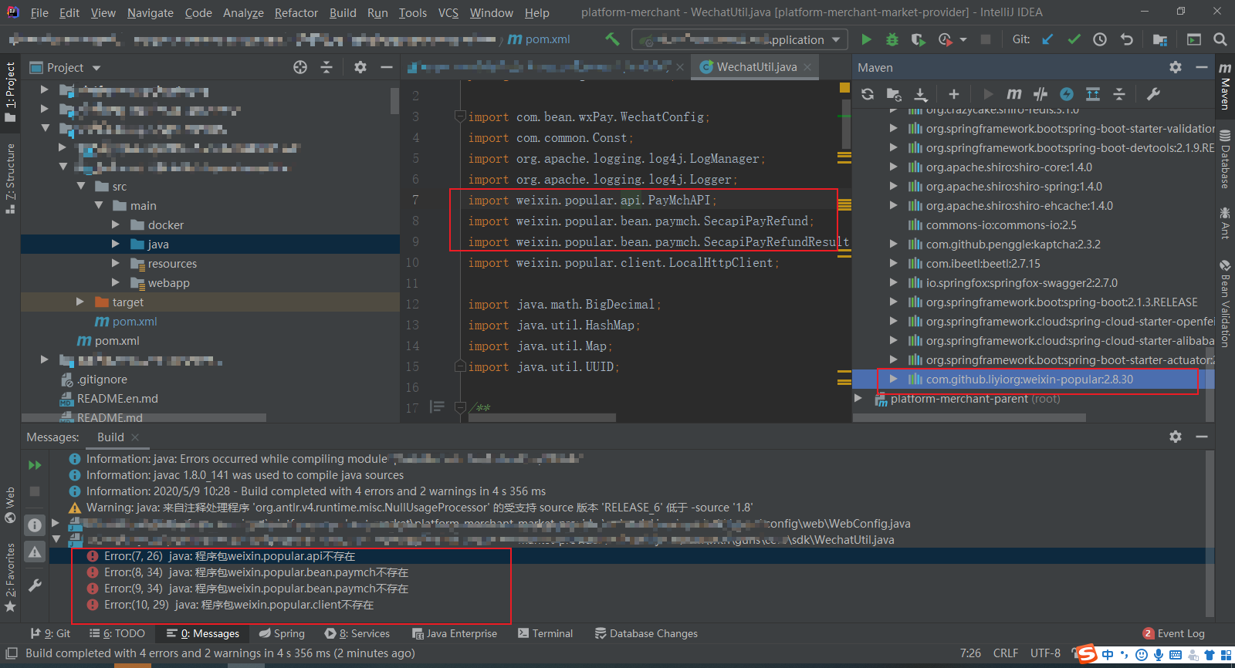Screen dimensions: 1235x668
Task: Collapse all in Maven toolbar
Action: [1119, 94]
